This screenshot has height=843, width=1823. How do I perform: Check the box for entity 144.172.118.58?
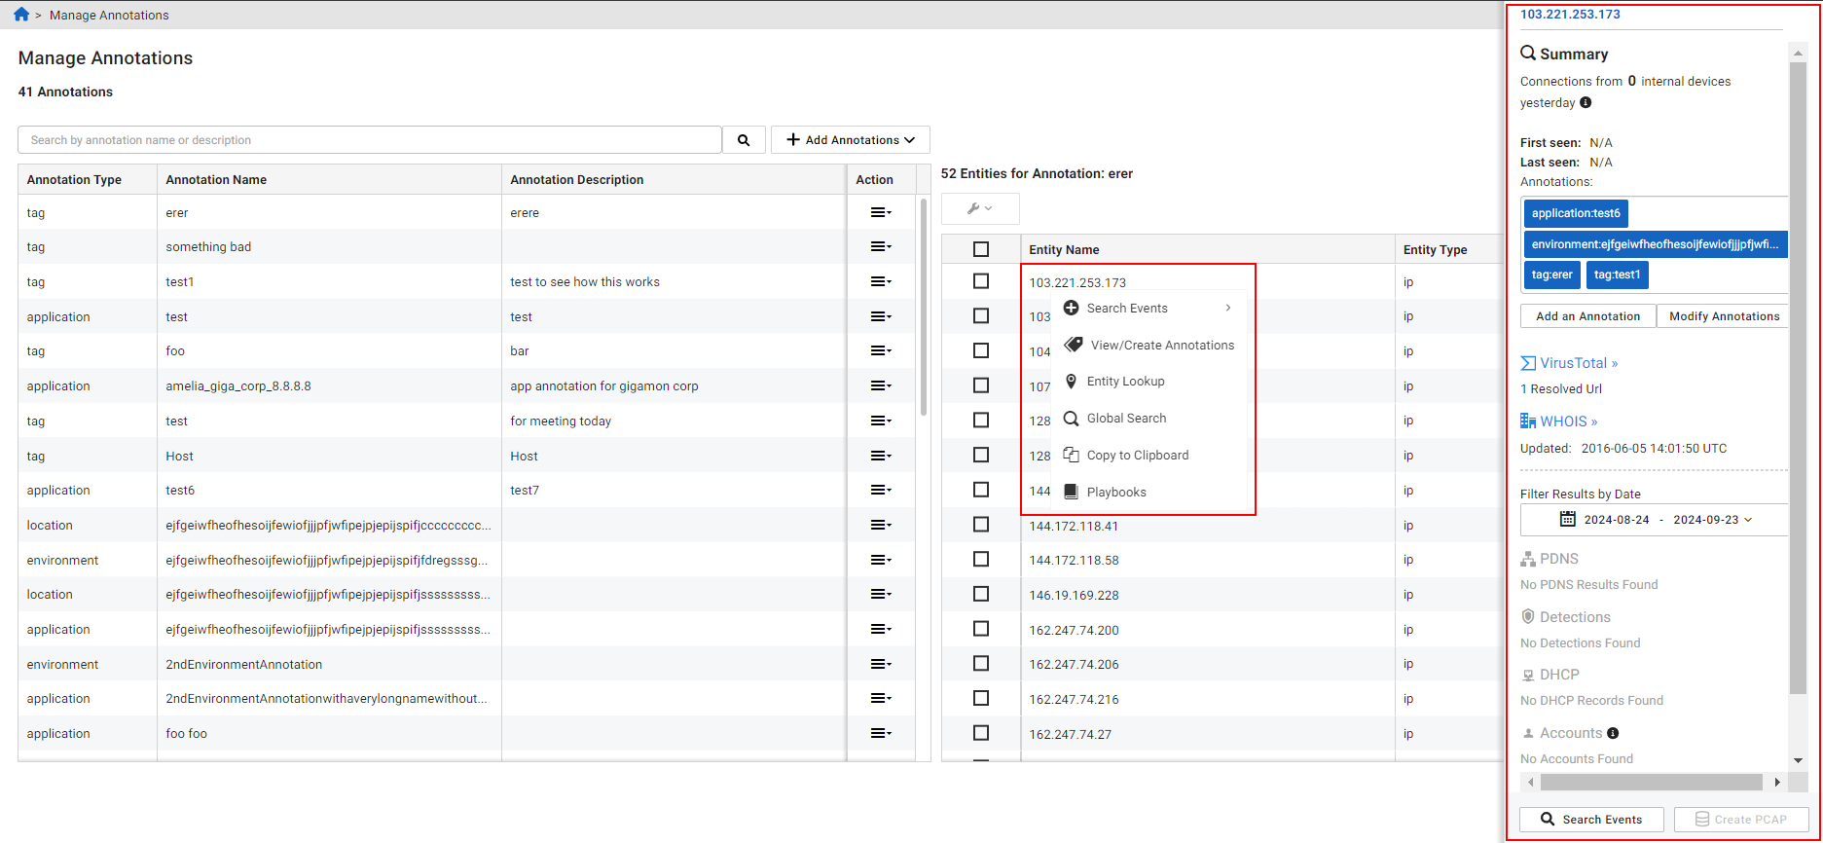(x=981, y=560)
